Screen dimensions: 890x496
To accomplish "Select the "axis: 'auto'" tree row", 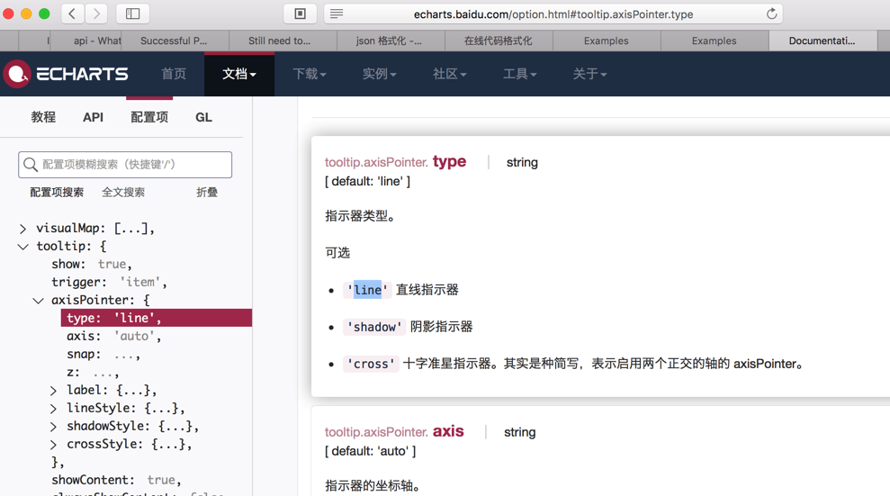I will coord(114,336).
